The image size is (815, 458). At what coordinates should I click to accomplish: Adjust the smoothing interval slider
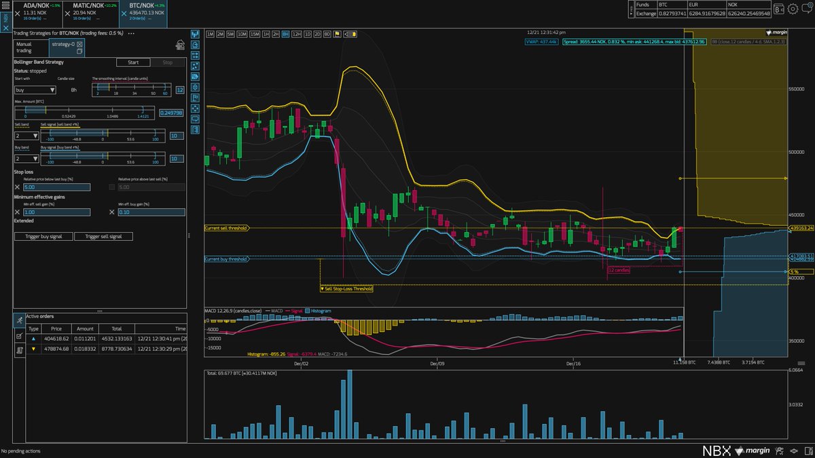pos(132,89)
